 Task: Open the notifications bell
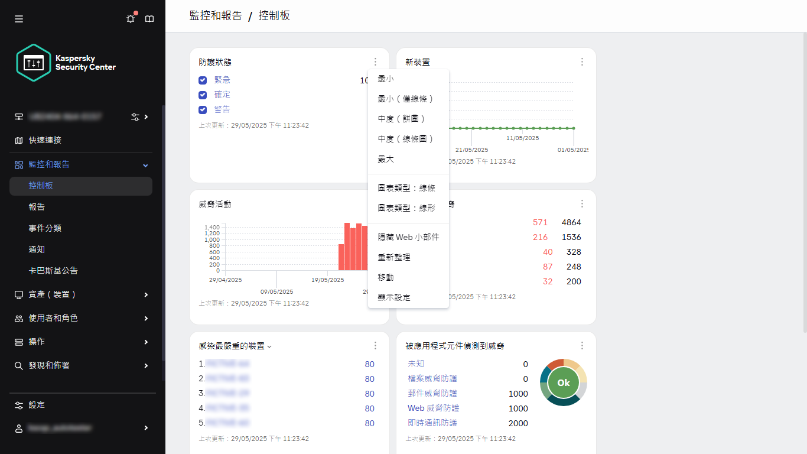tap(130, 18)
